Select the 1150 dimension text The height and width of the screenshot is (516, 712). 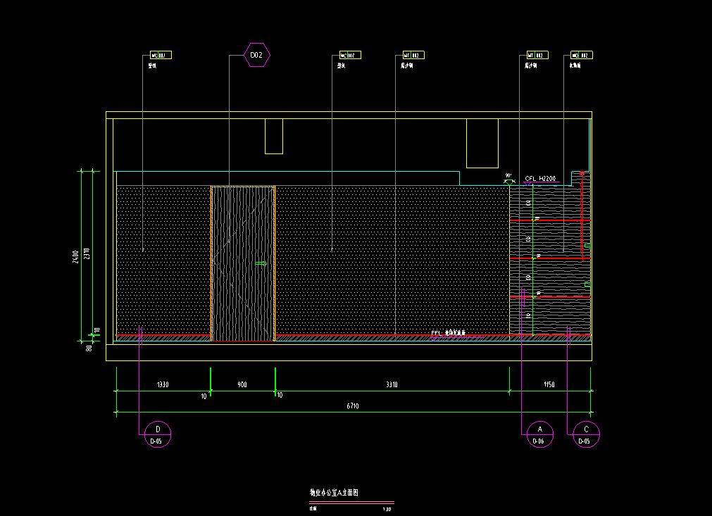click(x=549, y=384)
